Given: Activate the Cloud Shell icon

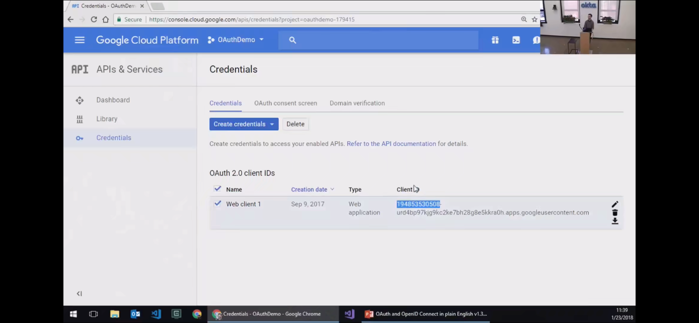Looking at the screenshot, I should [516, 40].
